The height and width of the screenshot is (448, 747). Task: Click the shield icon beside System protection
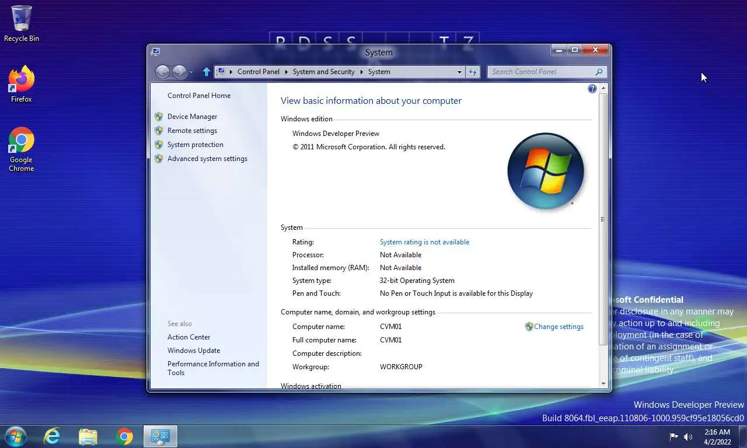click(x=159, y=145)
